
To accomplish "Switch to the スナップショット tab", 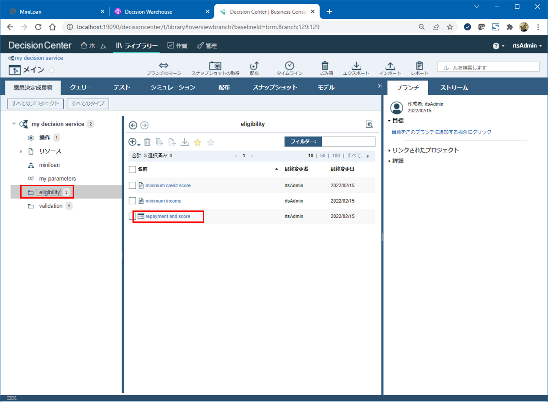I will pos(275,87).
